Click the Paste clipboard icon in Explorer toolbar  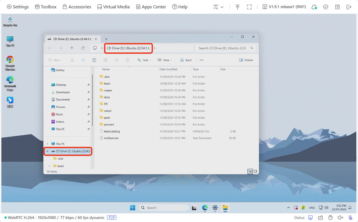pos(94,60)
